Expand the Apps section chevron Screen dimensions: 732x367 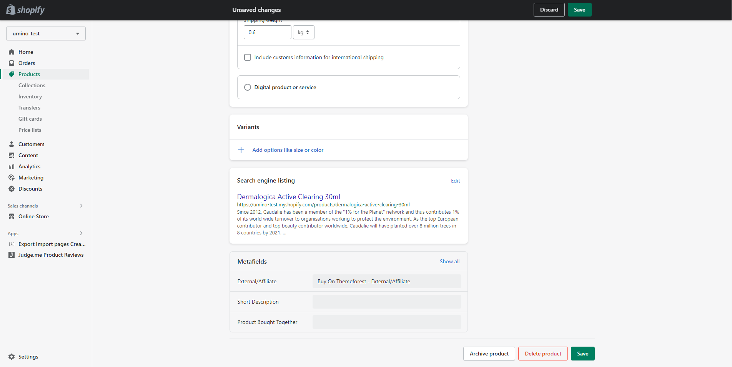pyautogui.click(x=81, y=233)
